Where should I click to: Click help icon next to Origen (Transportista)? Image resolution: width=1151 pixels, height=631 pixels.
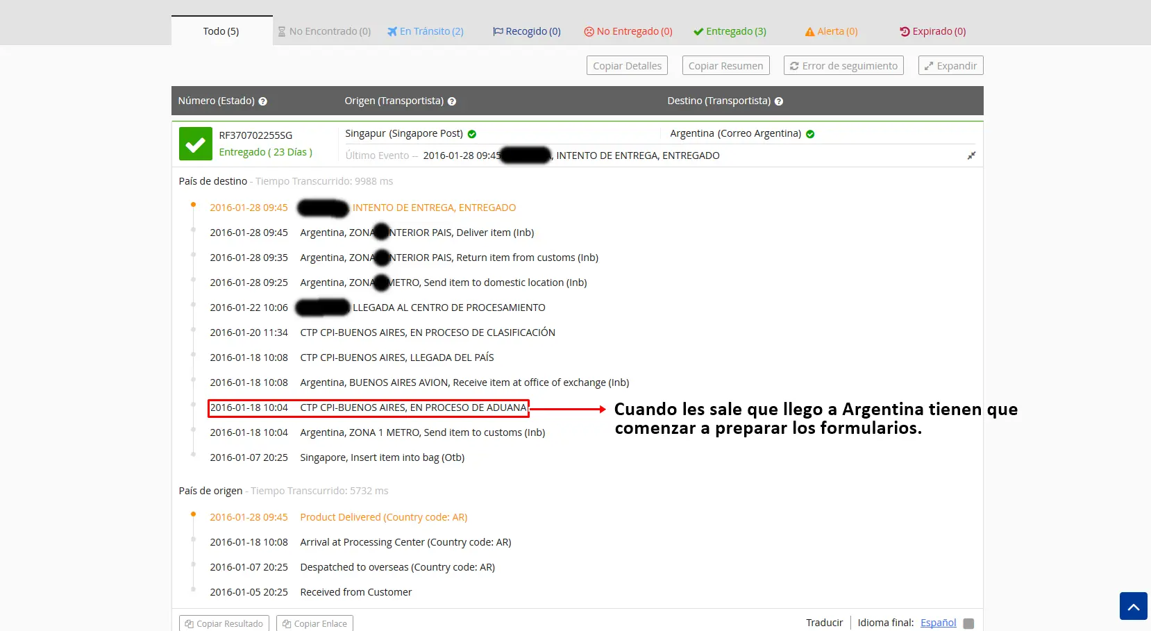[x=452, y=101]
